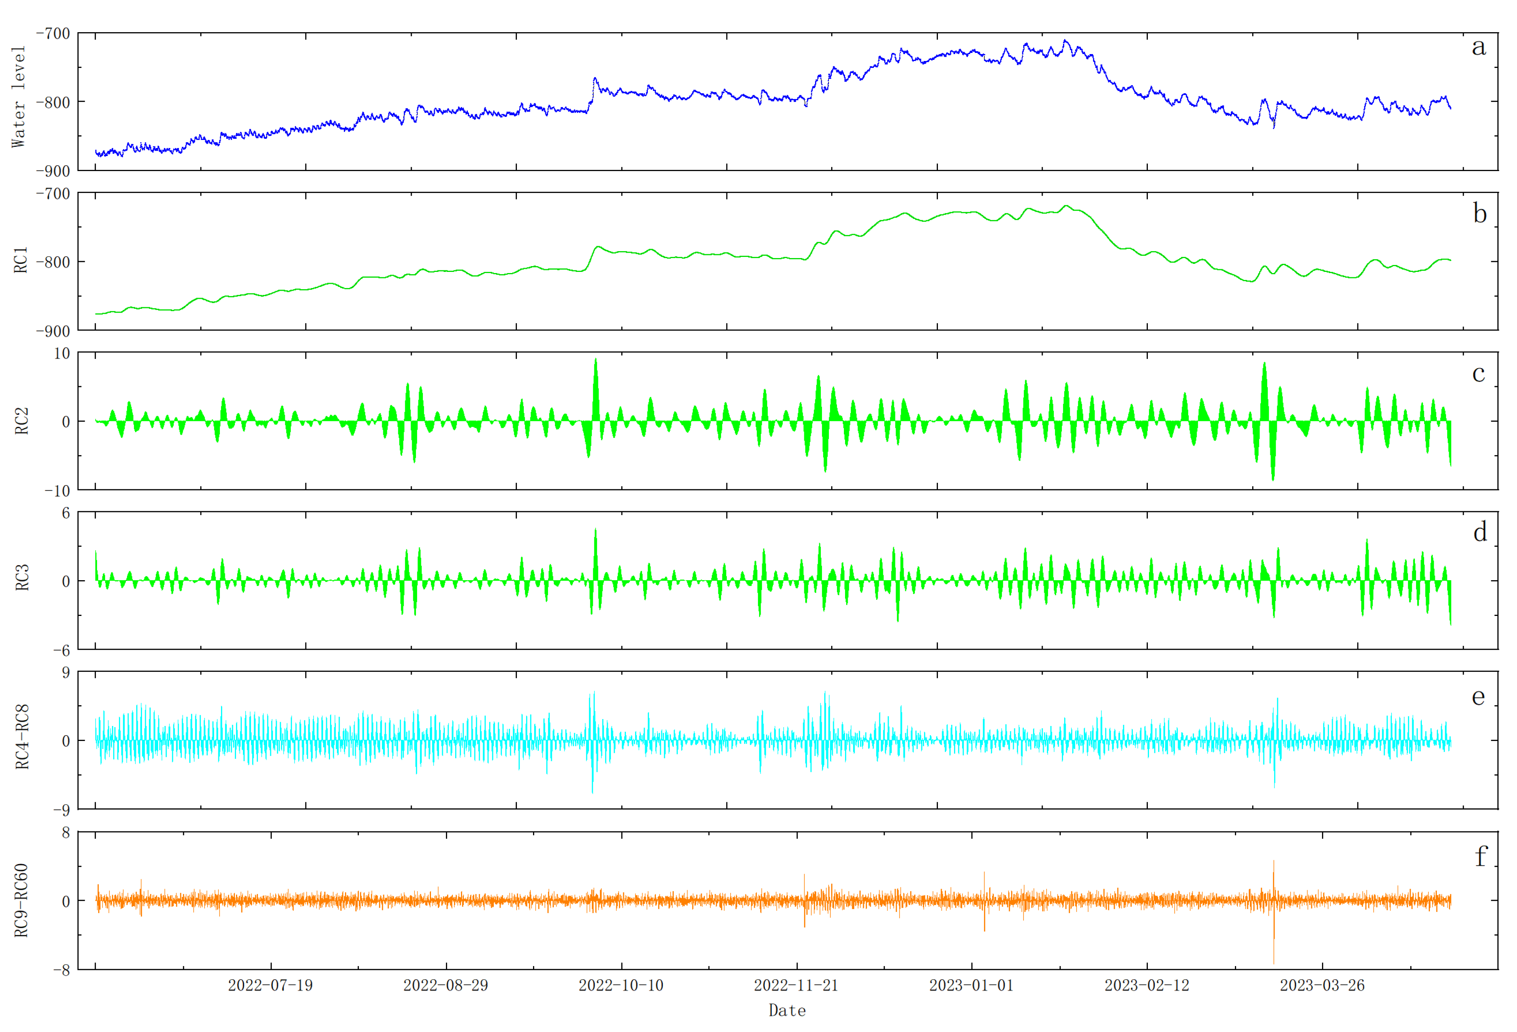Click the 2023-01-01 date tick label
This screenshot has height=1032, width=1517.
[971, 986]
